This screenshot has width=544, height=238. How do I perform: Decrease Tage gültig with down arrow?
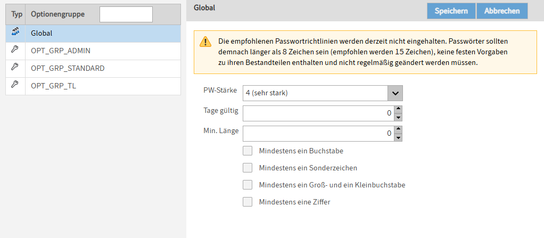[399, 117]
